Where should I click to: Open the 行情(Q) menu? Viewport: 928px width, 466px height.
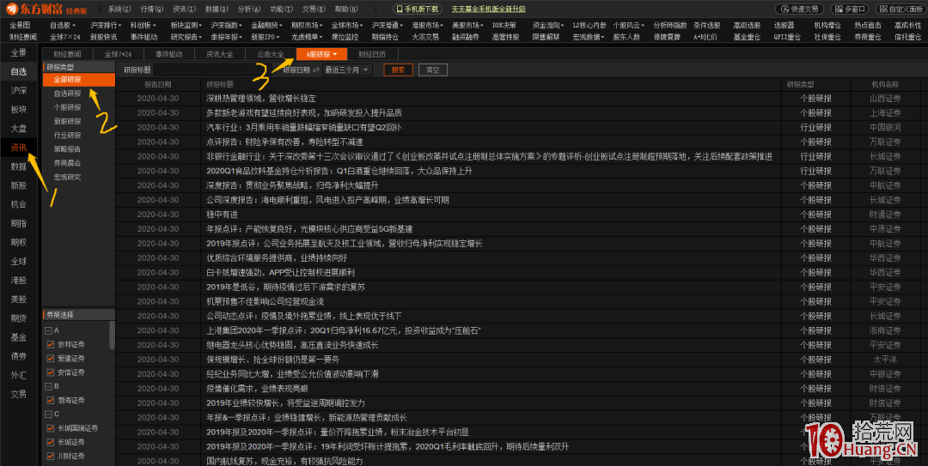coord(151,9)
